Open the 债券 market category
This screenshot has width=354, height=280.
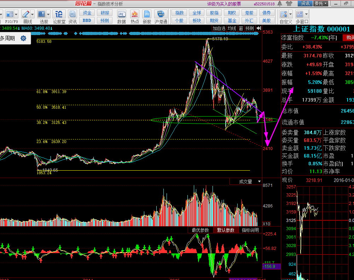coord(266,13)
